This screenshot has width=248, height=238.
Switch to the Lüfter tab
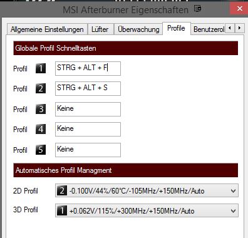coord(100,29)
